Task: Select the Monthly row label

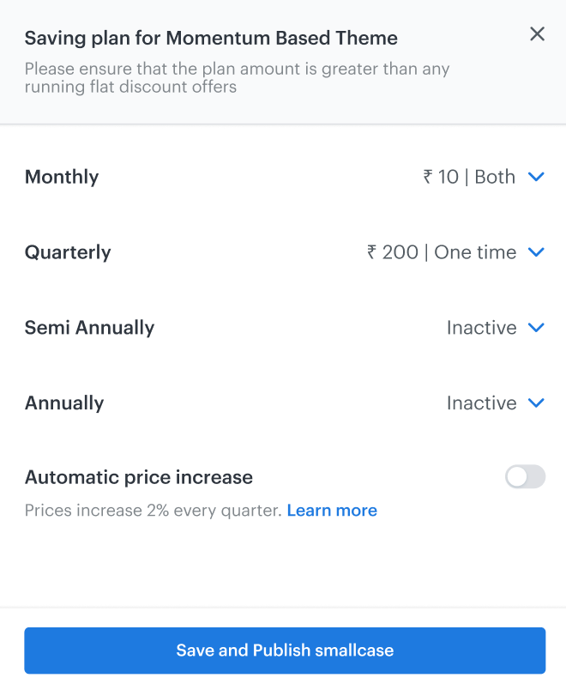Action: click(62, 177)
